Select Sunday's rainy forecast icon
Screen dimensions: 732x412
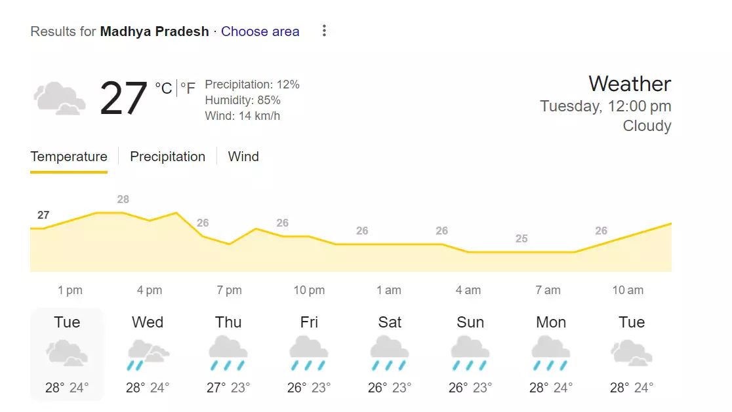coord(470,354)
